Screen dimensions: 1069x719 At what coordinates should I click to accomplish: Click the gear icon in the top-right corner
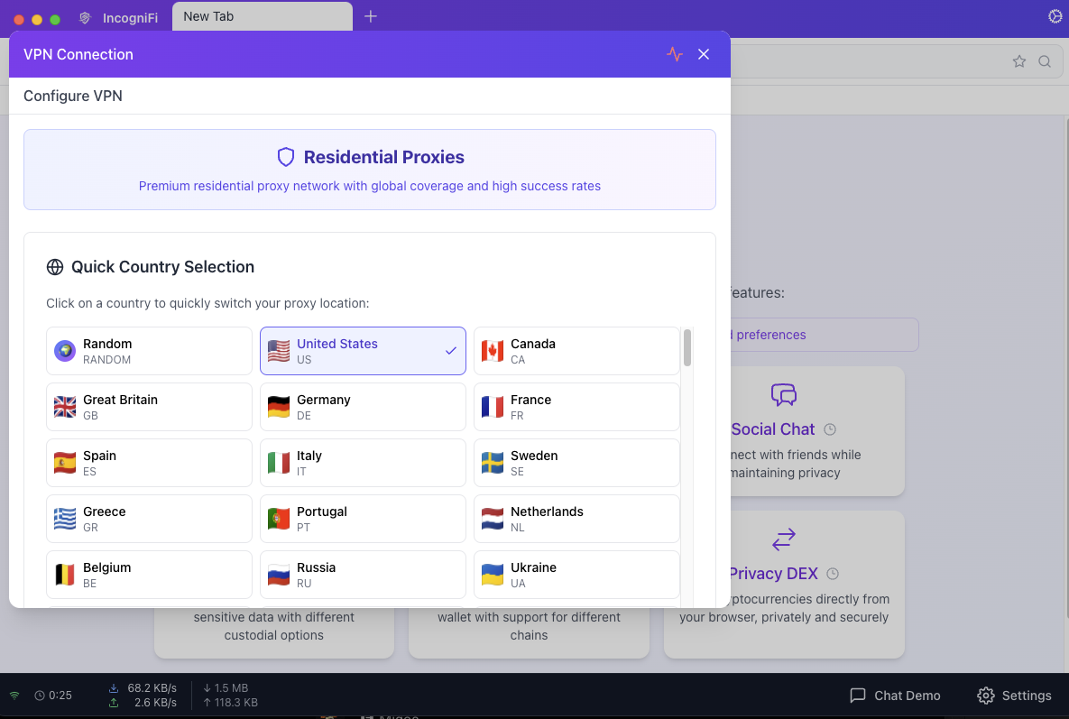[1055, 16]
